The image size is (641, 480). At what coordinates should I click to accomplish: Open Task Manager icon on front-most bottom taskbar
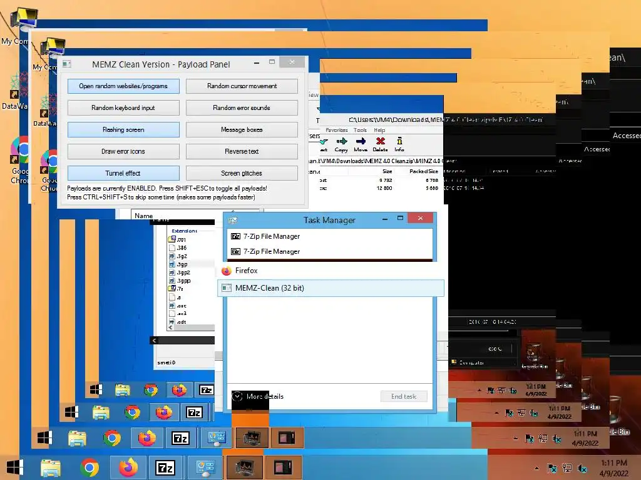pos(244,467)
